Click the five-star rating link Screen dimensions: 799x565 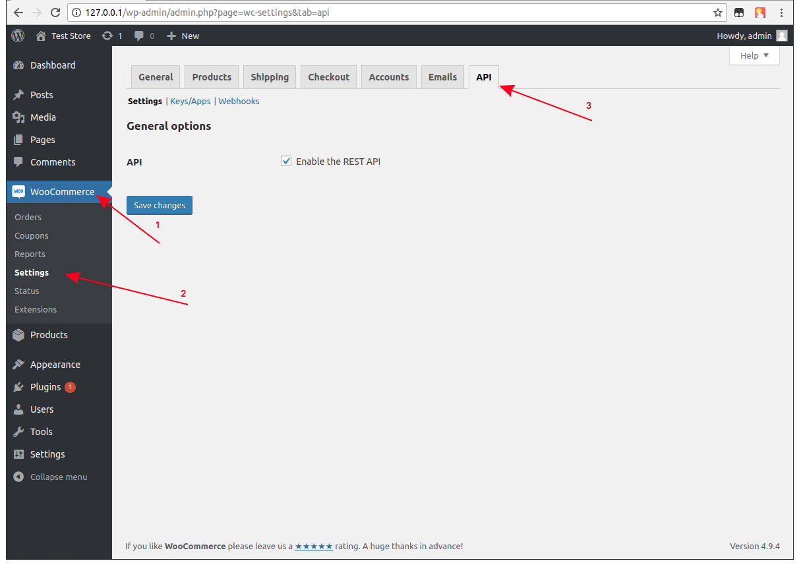coord(314,546)
